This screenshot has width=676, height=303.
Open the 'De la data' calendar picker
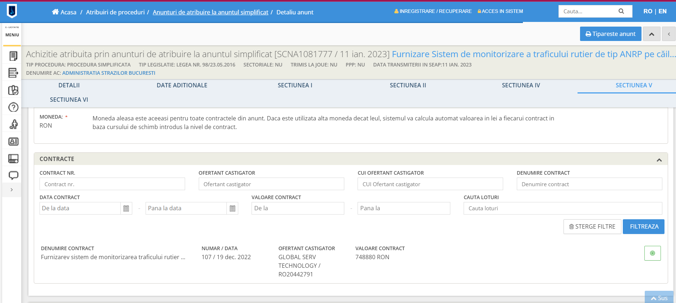pos(126,208)
